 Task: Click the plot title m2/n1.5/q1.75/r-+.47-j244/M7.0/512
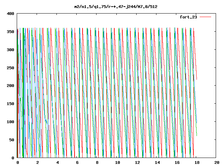click(x=116, y=7)
